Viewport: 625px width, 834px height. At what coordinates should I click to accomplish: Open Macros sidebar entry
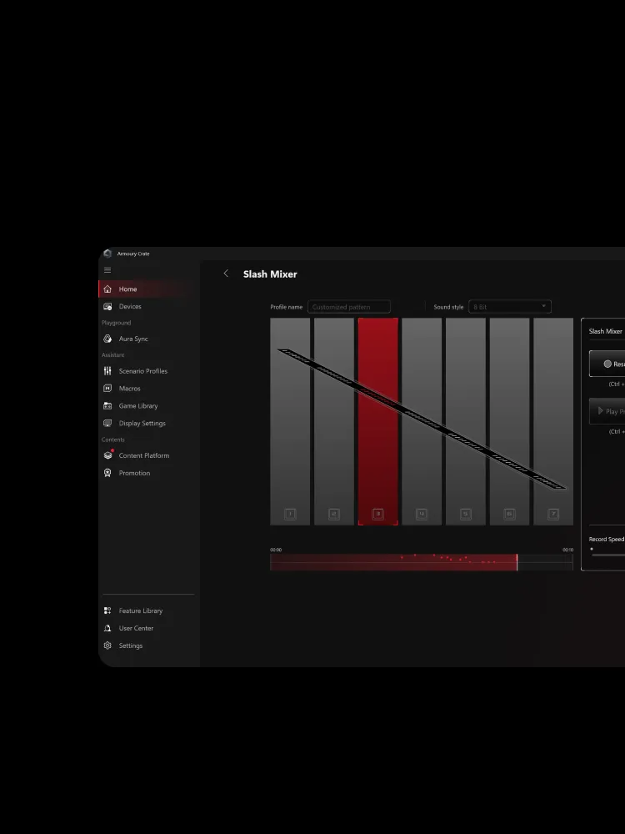point(130,389)
